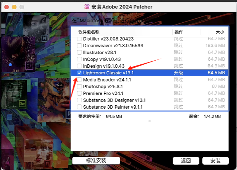Tick the InCopy v19.1.0.43 checkbox
The image size is (237, 170).
(x=79, y=59)
